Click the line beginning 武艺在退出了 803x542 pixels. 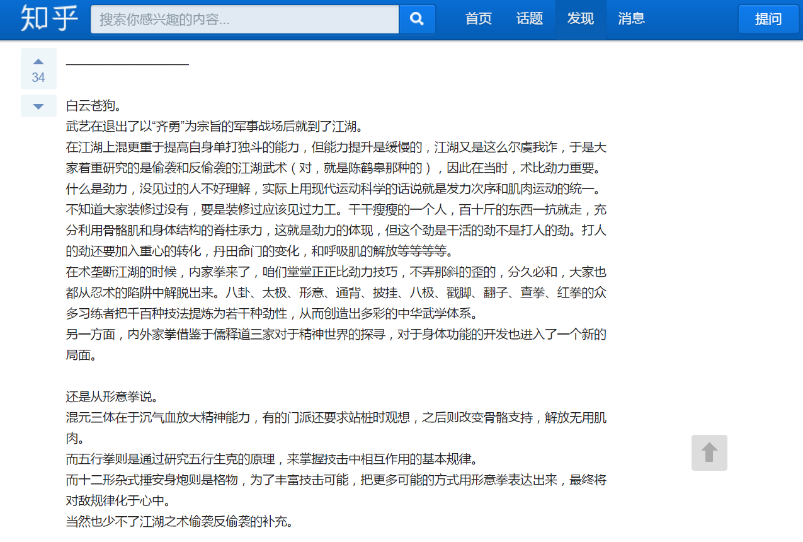pos(214,126)
